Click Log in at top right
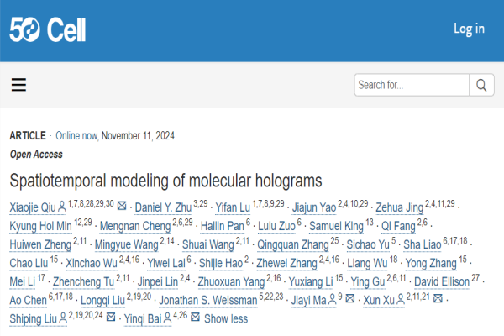 [x=469, y=29]
